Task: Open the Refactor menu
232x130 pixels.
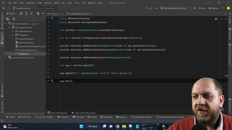Action: click(48, 3)
